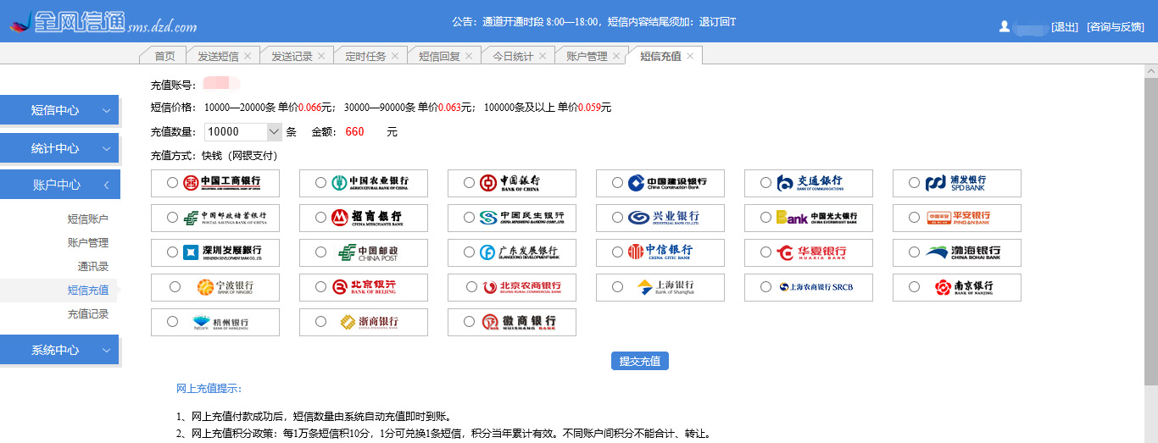
Task: Close the 今日统计 tab
Action: [543, 56]
